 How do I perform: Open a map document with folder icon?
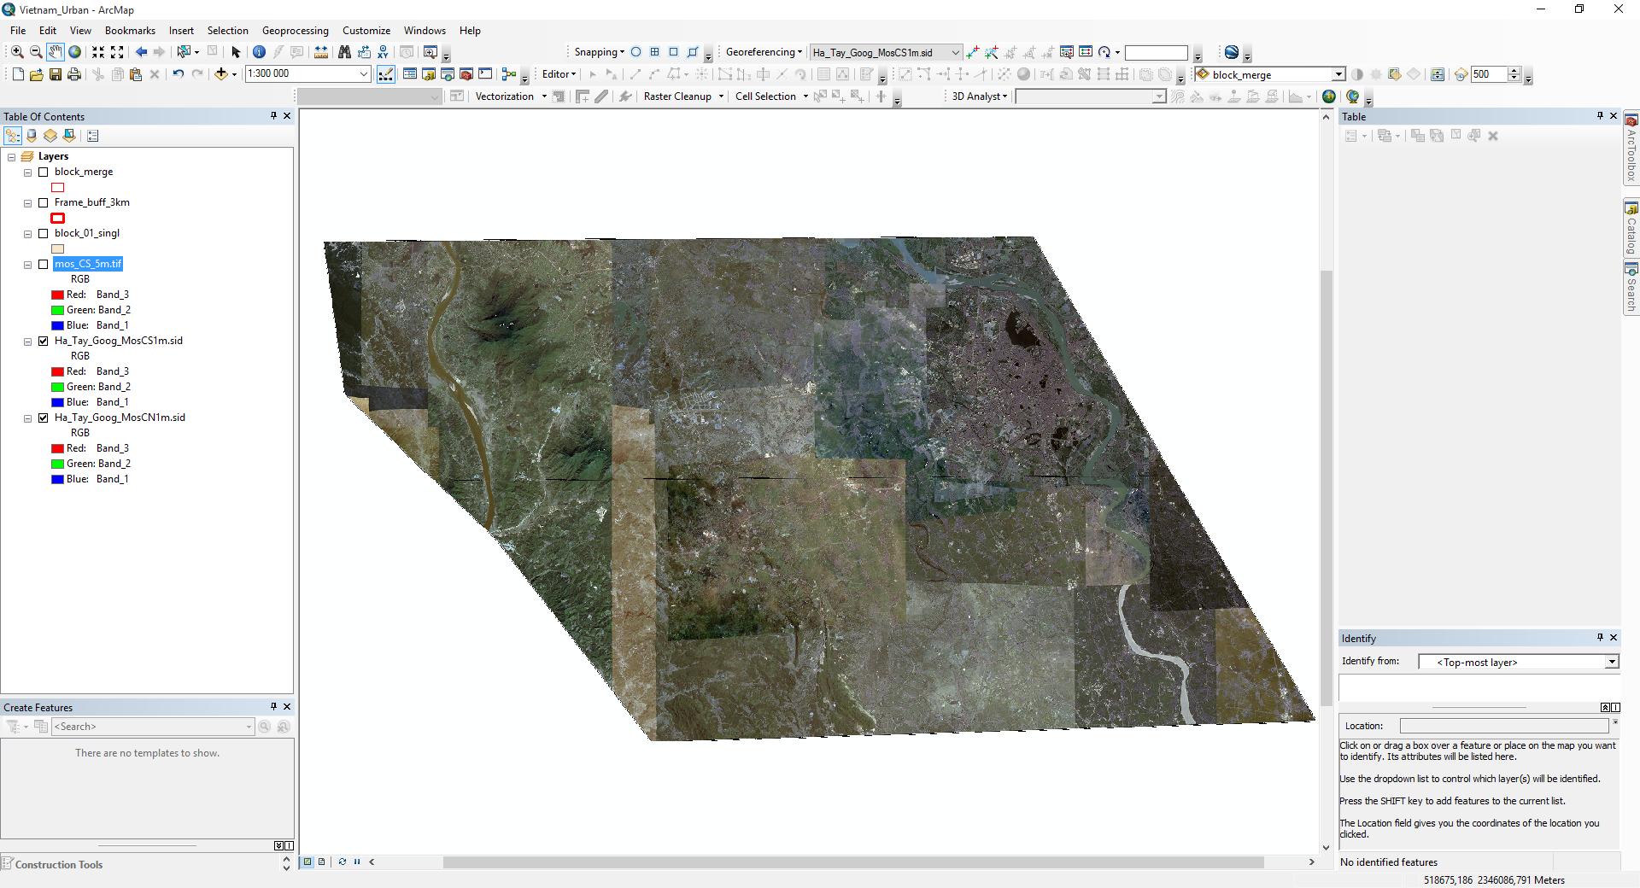point(37,74)
